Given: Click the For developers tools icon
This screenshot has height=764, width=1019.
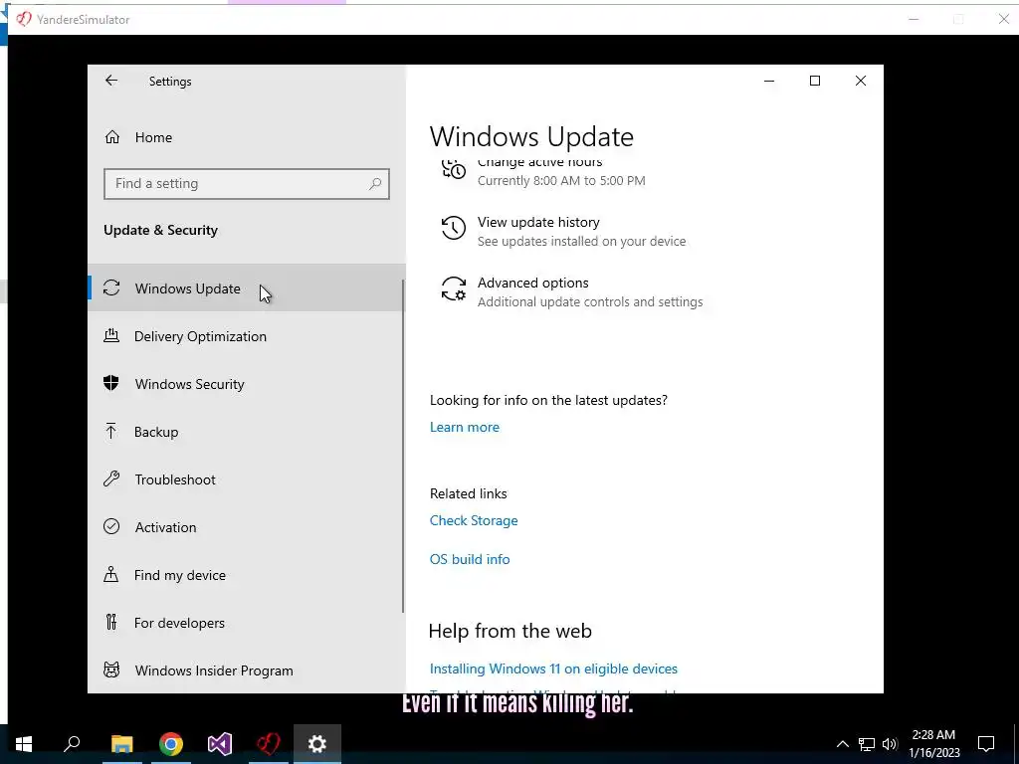Looking at the screenshot, I should point(111,623).
